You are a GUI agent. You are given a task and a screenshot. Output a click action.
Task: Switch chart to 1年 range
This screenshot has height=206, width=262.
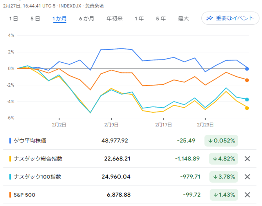coord(139,19)
